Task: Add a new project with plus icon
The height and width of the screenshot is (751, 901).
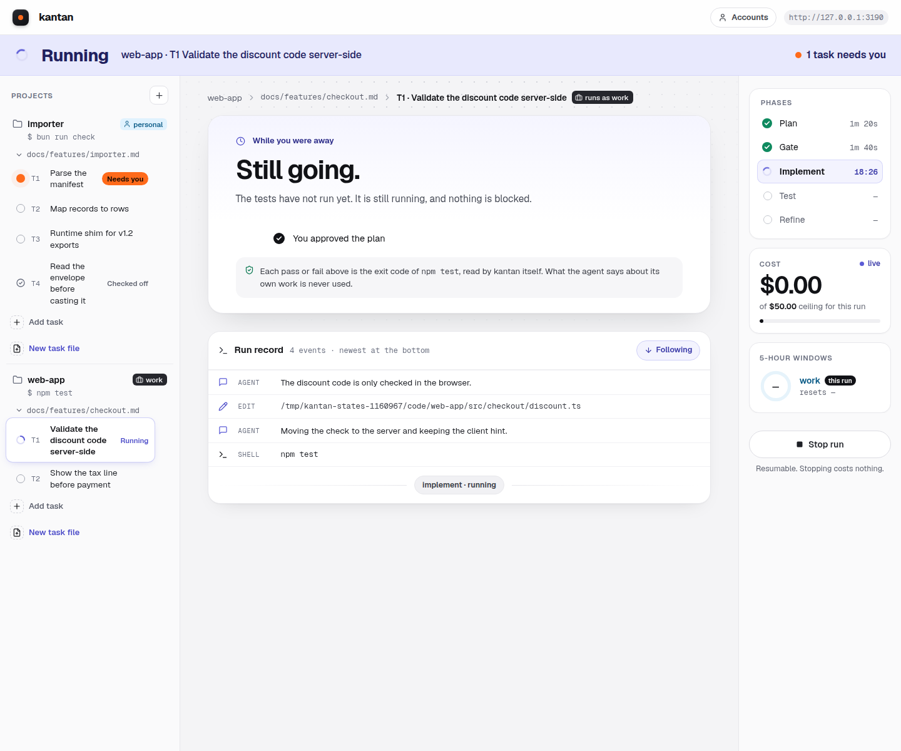Action: [x=159, y=95]
